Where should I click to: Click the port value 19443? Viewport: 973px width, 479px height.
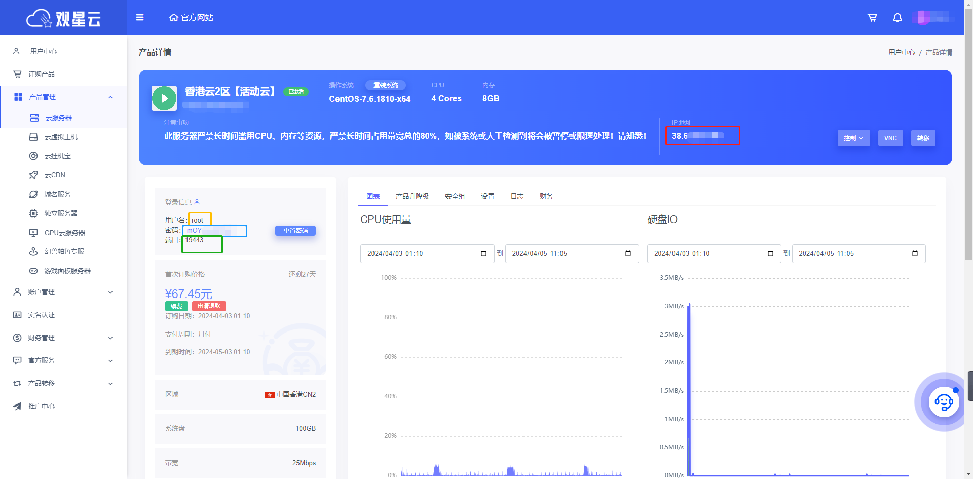[194, 240]
